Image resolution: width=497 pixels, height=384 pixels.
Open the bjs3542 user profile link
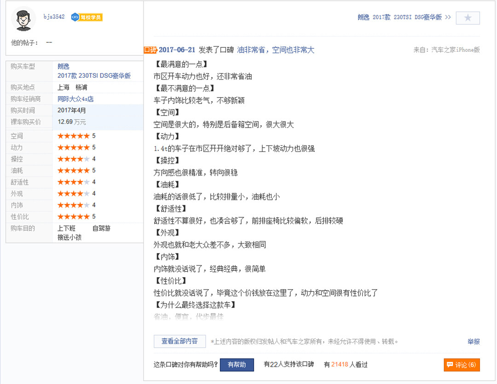point(54,17)
